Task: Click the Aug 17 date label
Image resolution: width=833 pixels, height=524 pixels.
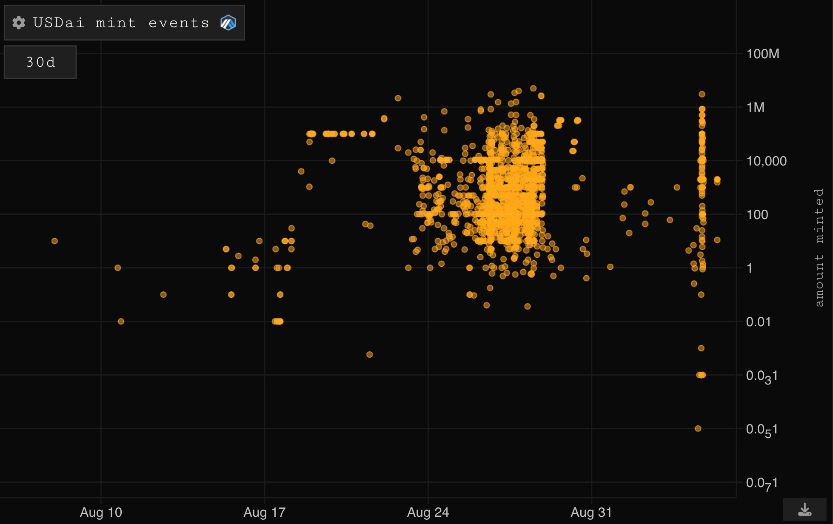Action: tap(264, 512)
